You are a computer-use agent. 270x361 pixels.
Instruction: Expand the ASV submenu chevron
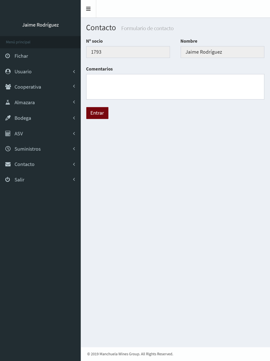click(x=74, y=133)
